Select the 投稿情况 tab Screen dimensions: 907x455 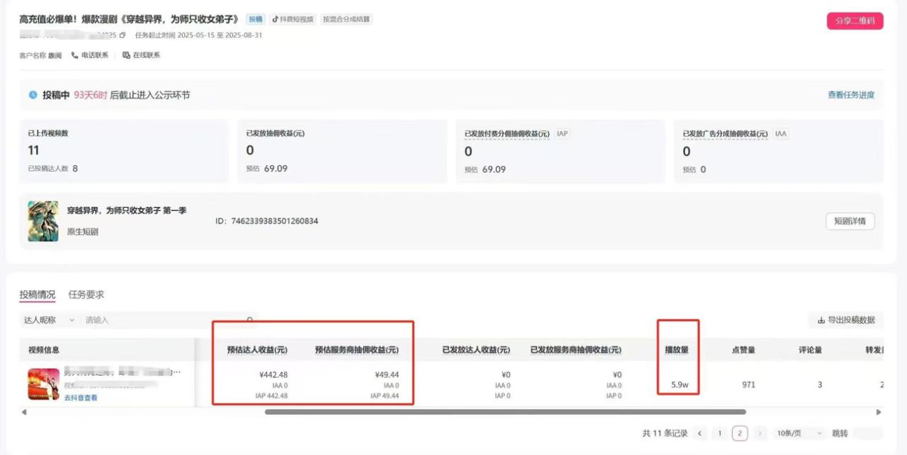(37, 295)
